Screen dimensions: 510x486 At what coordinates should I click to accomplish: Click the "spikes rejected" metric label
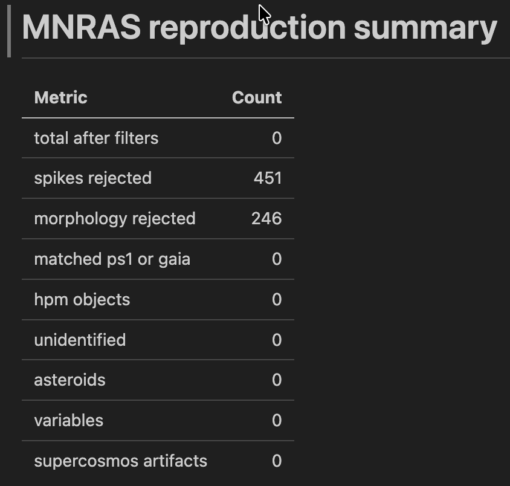[92, 178]
